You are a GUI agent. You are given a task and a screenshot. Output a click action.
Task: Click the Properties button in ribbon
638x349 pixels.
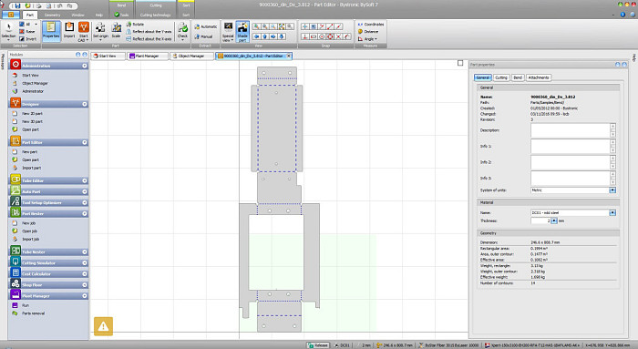tap(51, 31)
